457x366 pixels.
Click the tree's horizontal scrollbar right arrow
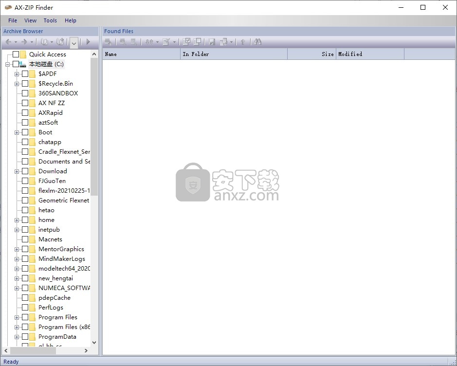point(86,350)
